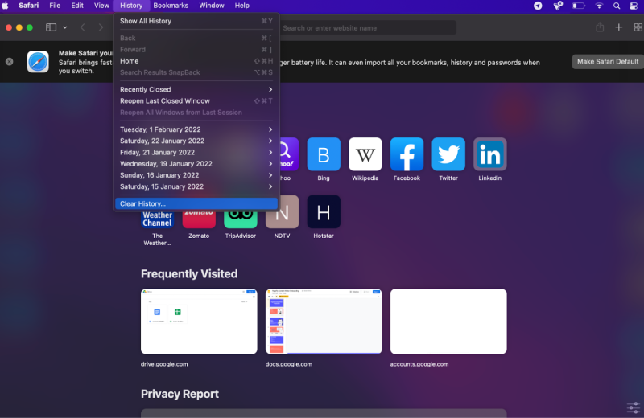Viewport: 644px width, 418px height.
Task: Open the Apple menu
Action: tap(5, 6)
